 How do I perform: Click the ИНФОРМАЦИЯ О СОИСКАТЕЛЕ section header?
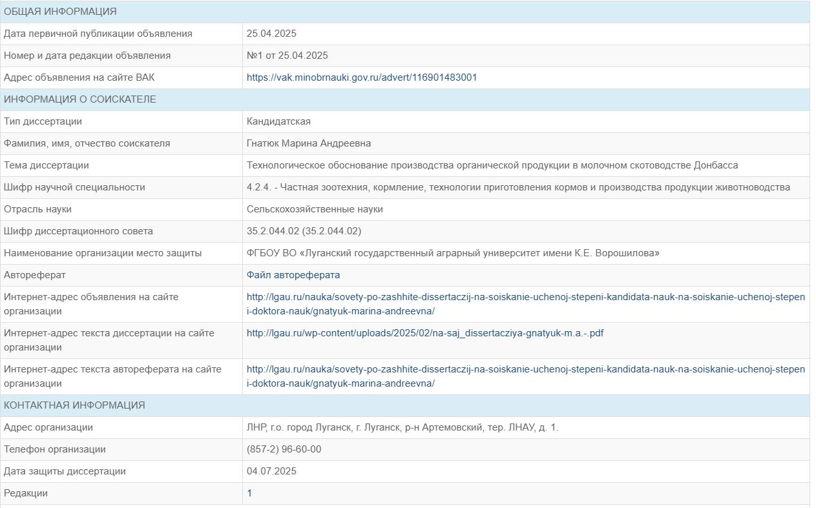pos(405,99)
